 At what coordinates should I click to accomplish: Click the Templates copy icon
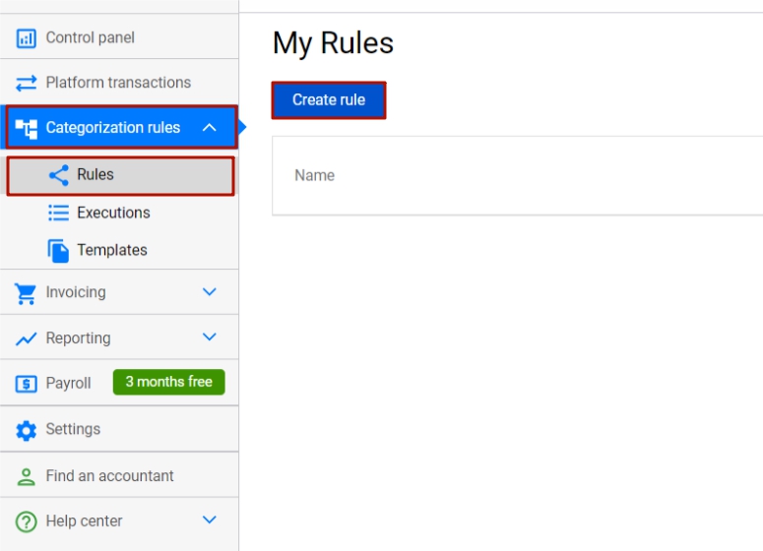click(x=58, y=251)
